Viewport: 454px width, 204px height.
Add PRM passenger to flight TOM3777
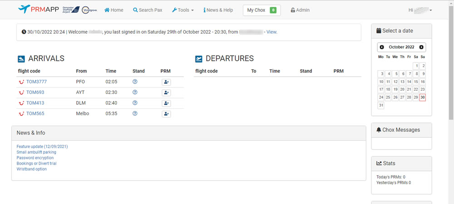[x=166, y=82]
